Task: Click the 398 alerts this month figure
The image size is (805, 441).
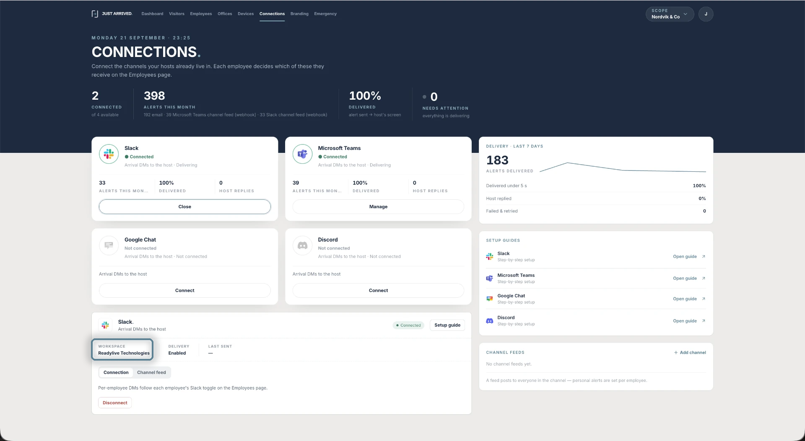Action: tap(154, 96)
